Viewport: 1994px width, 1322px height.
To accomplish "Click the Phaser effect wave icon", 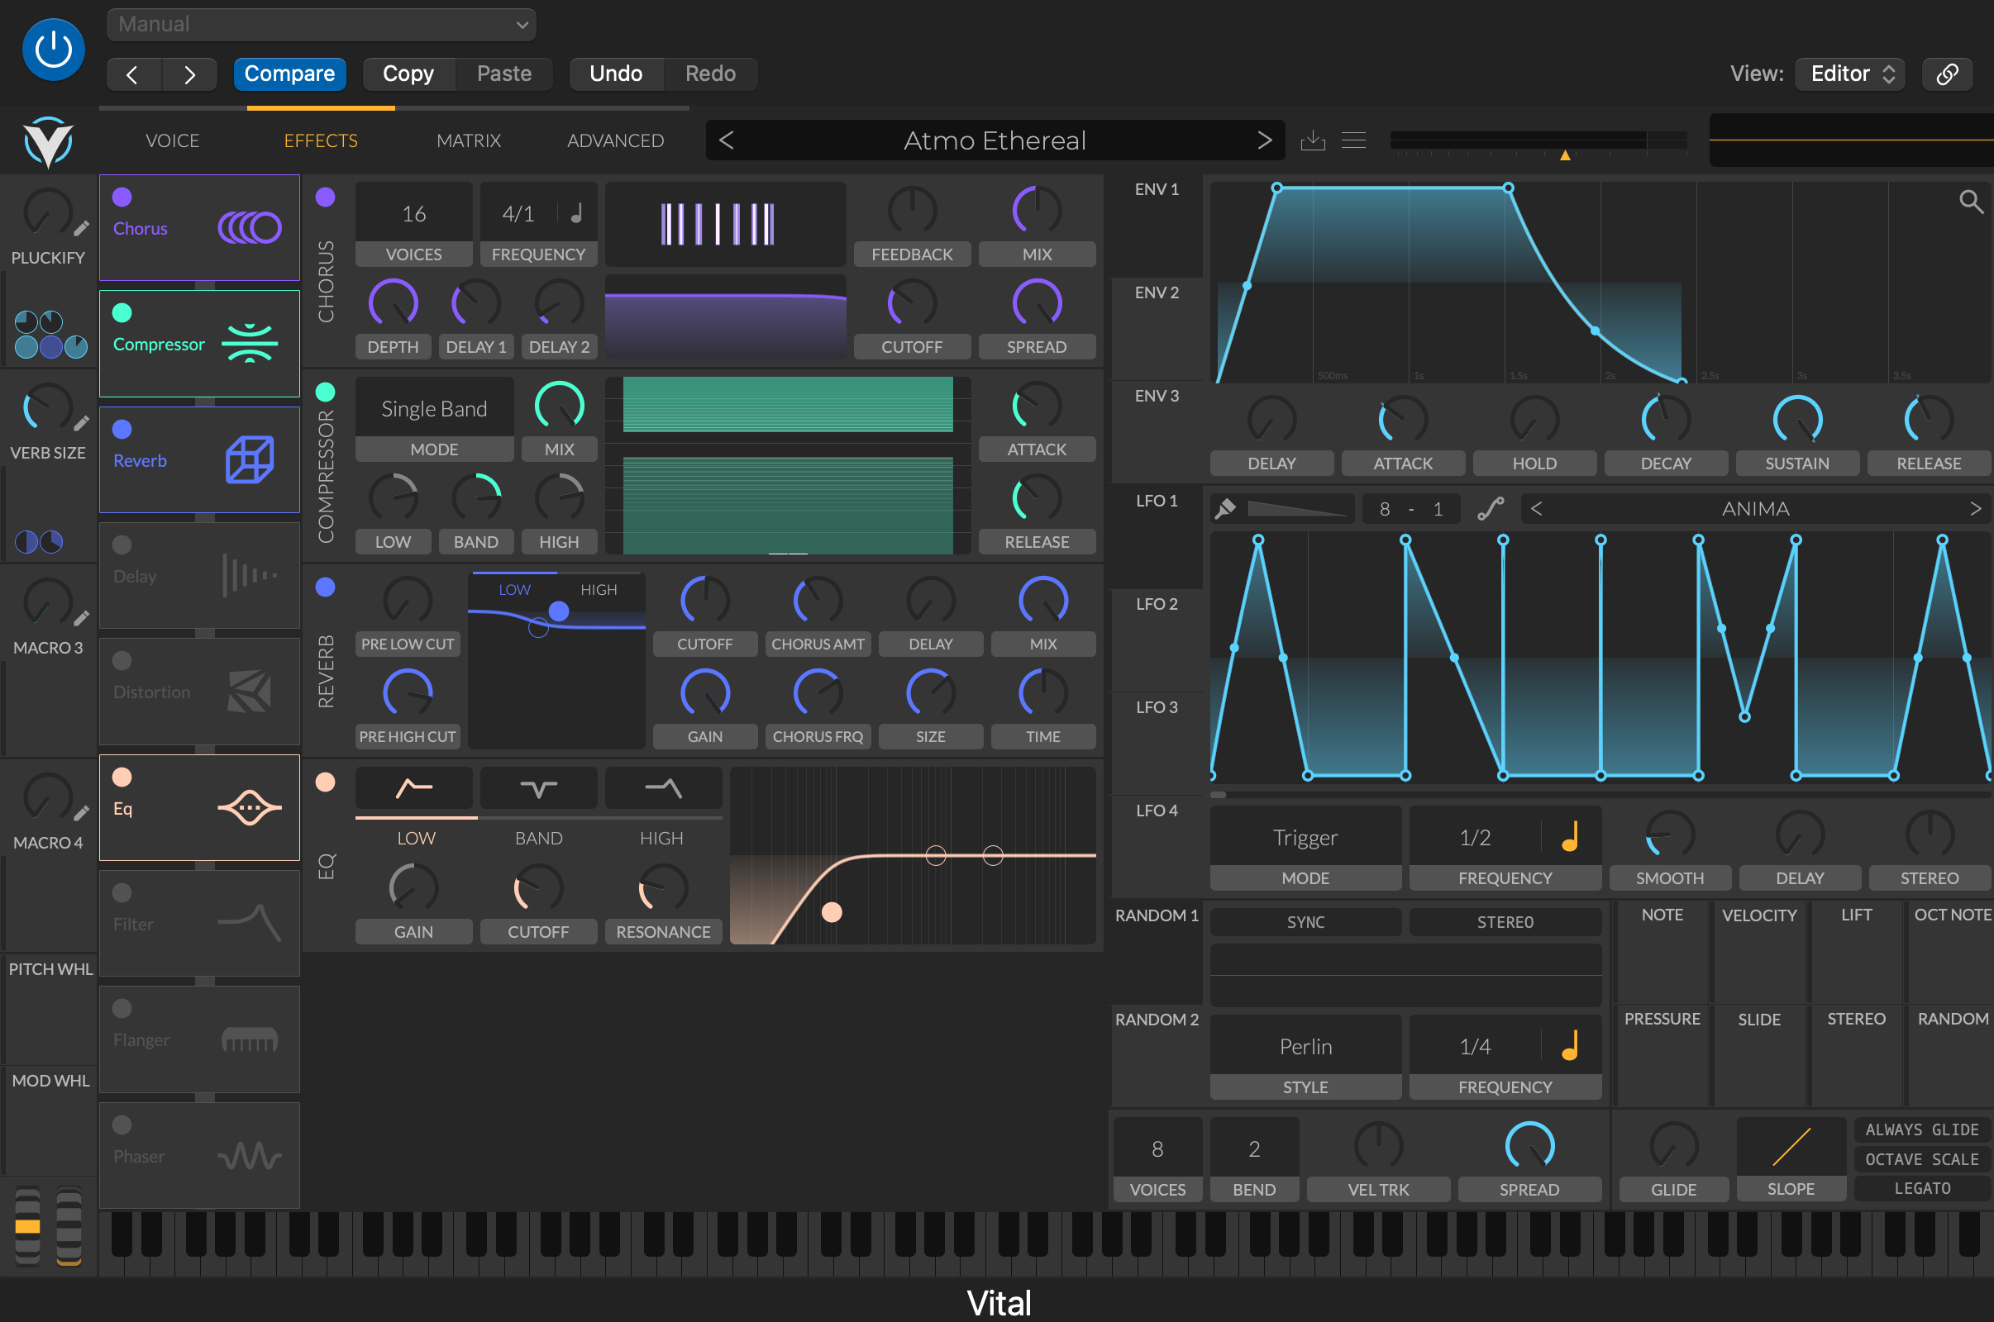I will [x=250, y=1156].
